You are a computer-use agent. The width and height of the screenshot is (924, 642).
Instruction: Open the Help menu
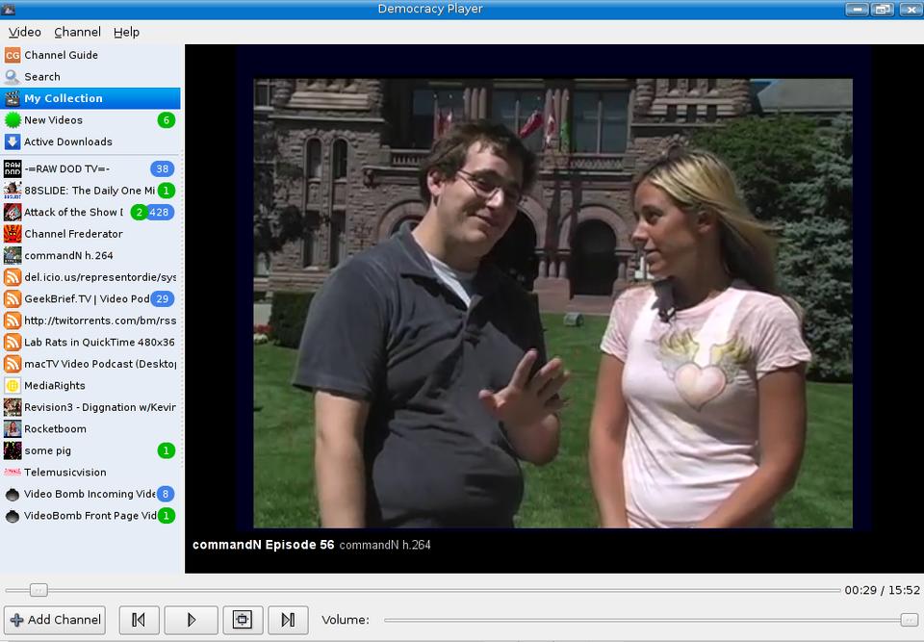click(x=126, y=32)
